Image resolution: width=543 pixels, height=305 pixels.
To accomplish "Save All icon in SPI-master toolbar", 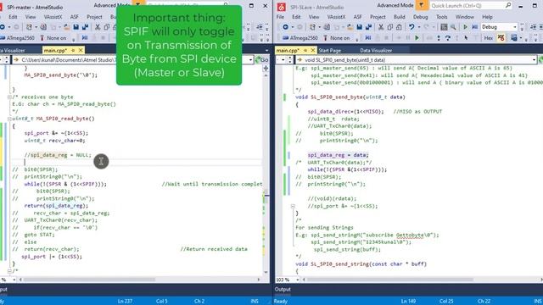I will point(85,27).
